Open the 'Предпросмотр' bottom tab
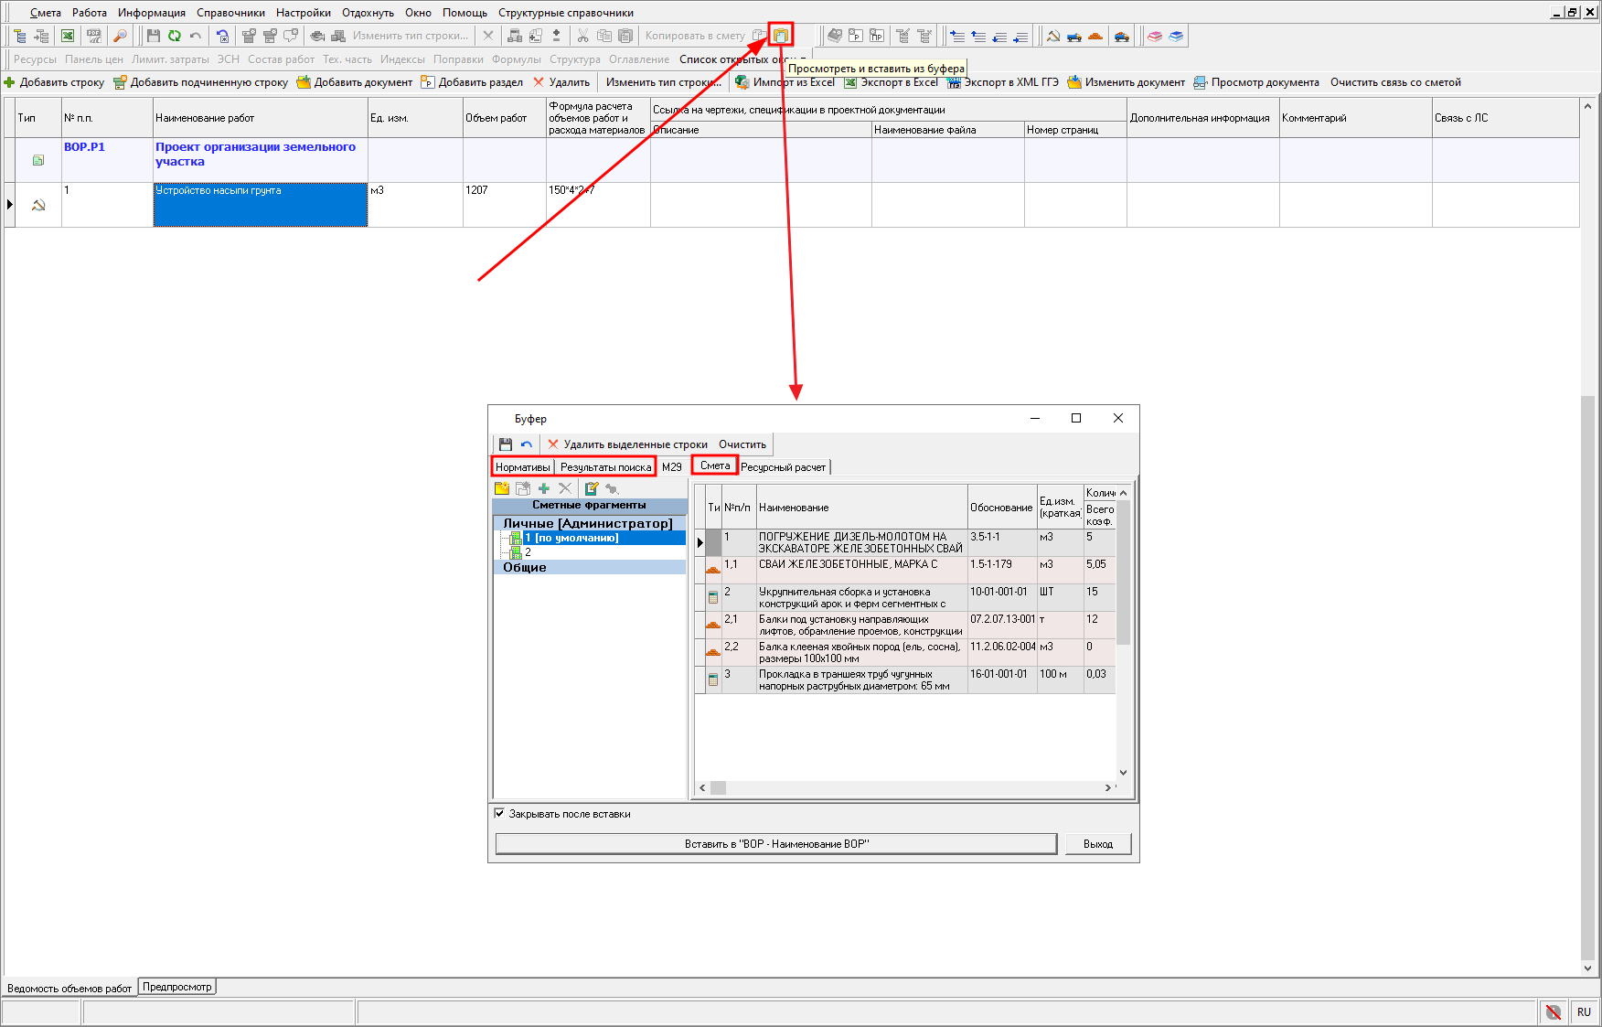Screen dimensions: 1602x1027 176,987
